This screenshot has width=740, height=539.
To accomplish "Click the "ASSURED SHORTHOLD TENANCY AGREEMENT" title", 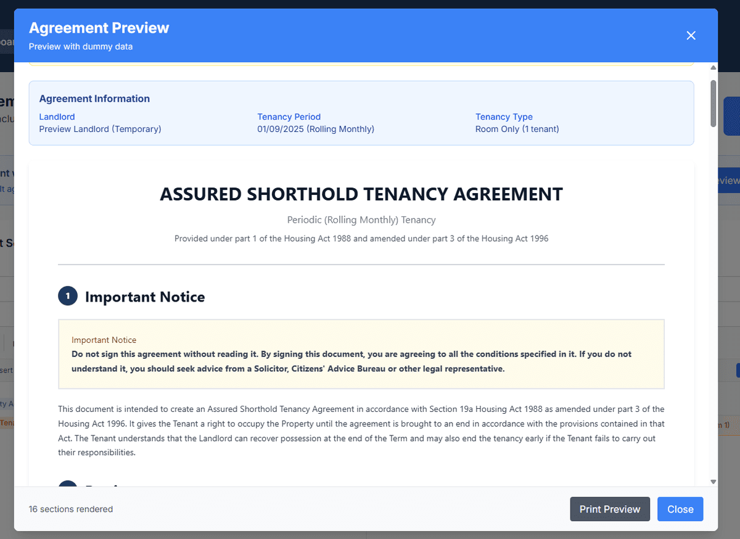I will coord(361,194).
